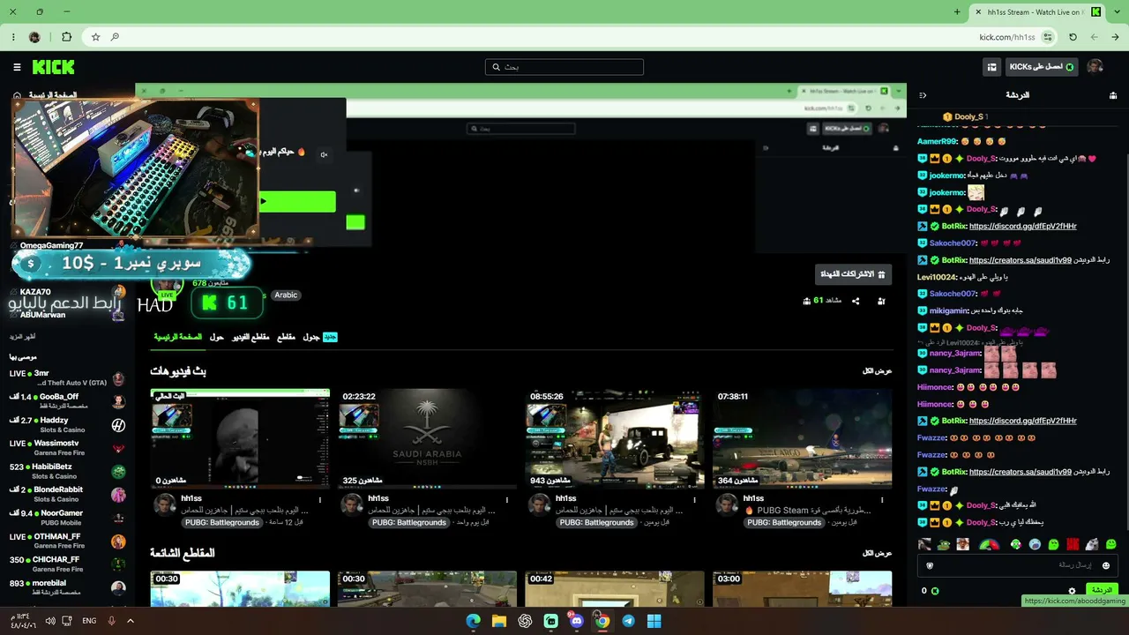Click عرض الكل for بث فيديوهات section
This screenshot has width=1129, height=635.
pos(877,371)
